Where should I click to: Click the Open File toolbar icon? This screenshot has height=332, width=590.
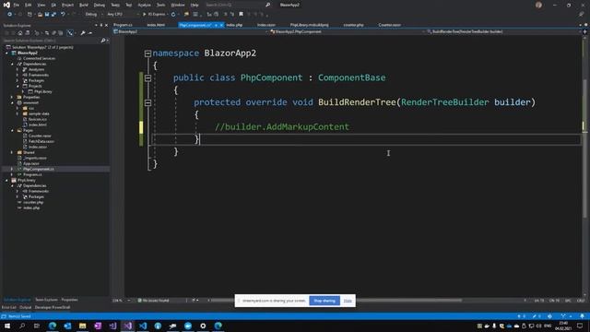(x=40, y=15)
